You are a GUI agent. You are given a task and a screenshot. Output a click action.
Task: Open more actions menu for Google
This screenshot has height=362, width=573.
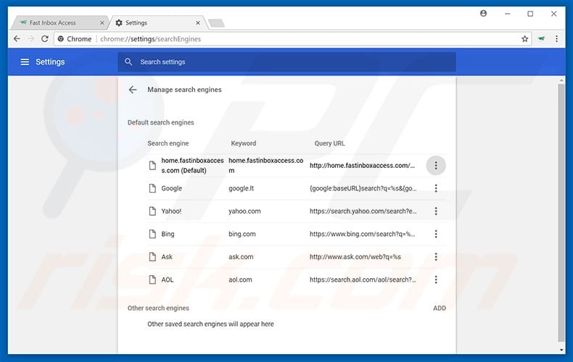coord(436,188)
